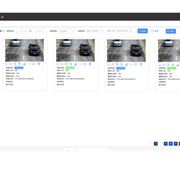Click the blue plate tag on first card
This screenshot has height=180, width=180.
(x=19, y=68)
